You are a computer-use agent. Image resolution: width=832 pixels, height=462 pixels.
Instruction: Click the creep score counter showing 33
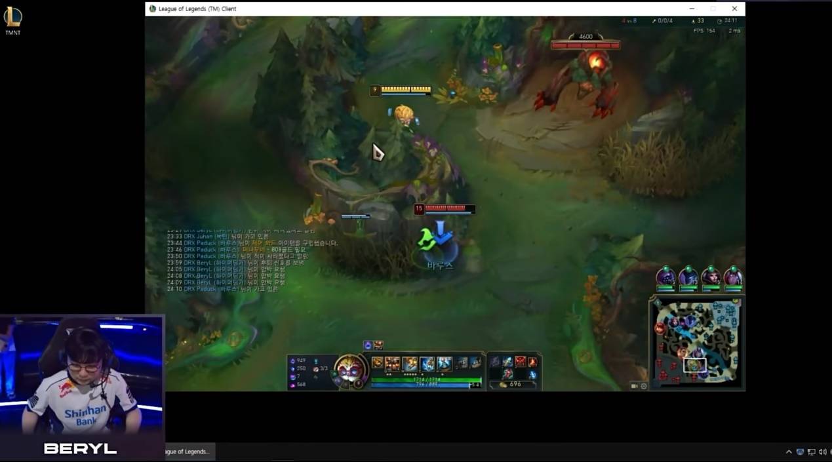coord(698,20)
